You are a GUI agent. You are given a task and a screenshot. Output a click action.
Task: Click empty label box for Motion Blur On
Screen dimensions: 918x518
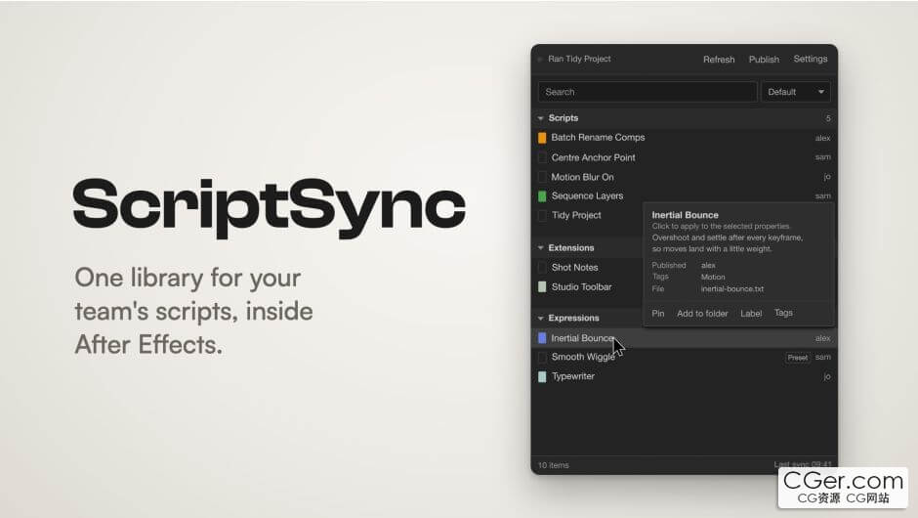point(542,177)
